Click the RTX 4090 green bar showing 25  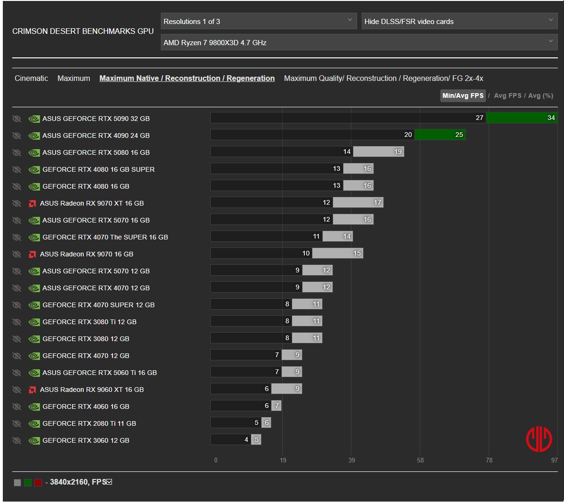click(x=440, y=135)
